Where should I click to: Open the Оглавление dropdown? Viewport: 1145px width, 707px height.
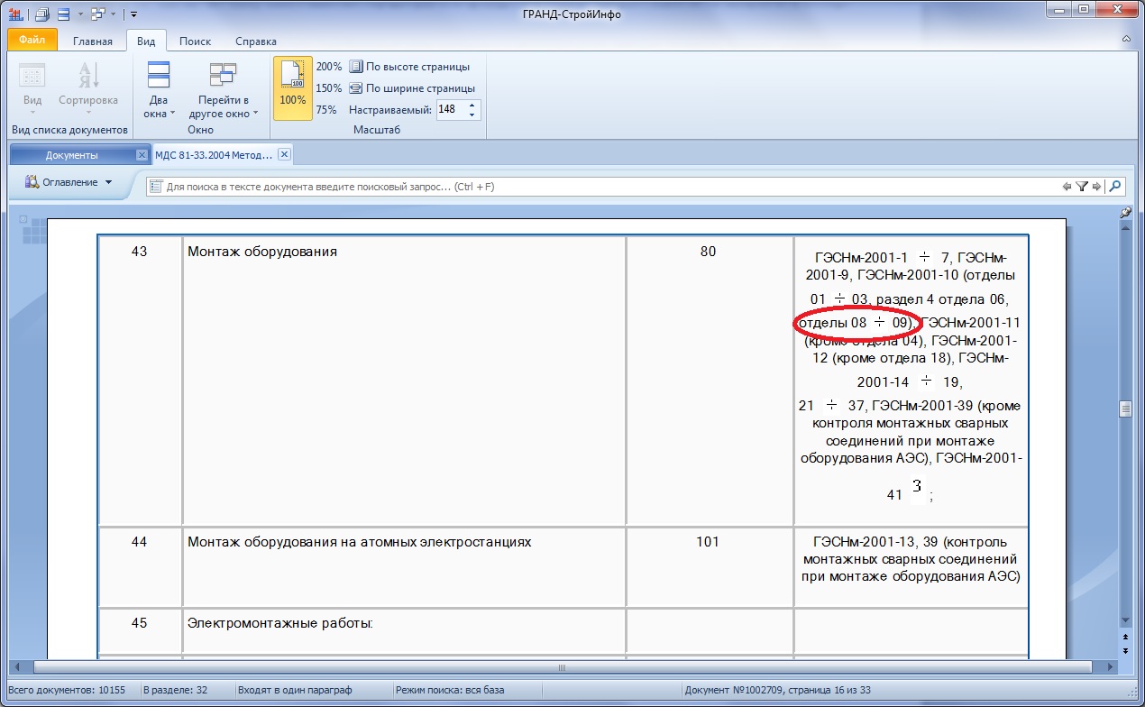pyautogui.click(x=69, y=182)
